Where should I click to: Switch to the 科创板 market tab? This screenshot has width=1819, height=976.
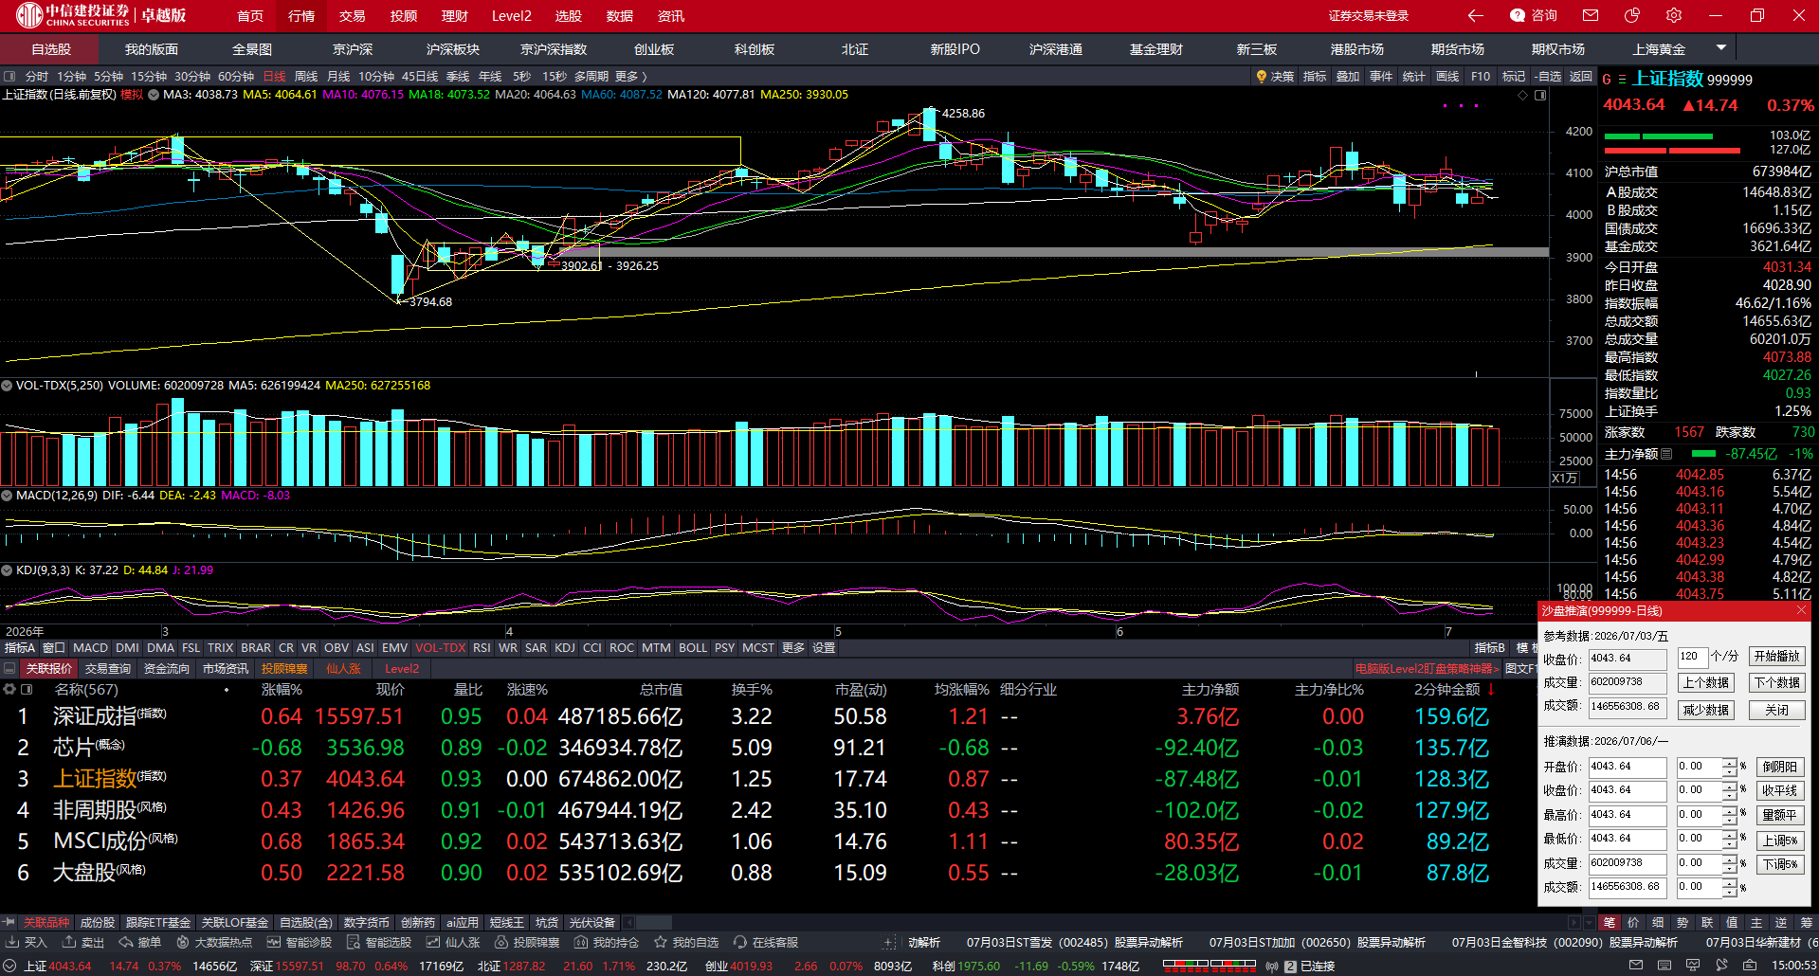click(755, 49)
